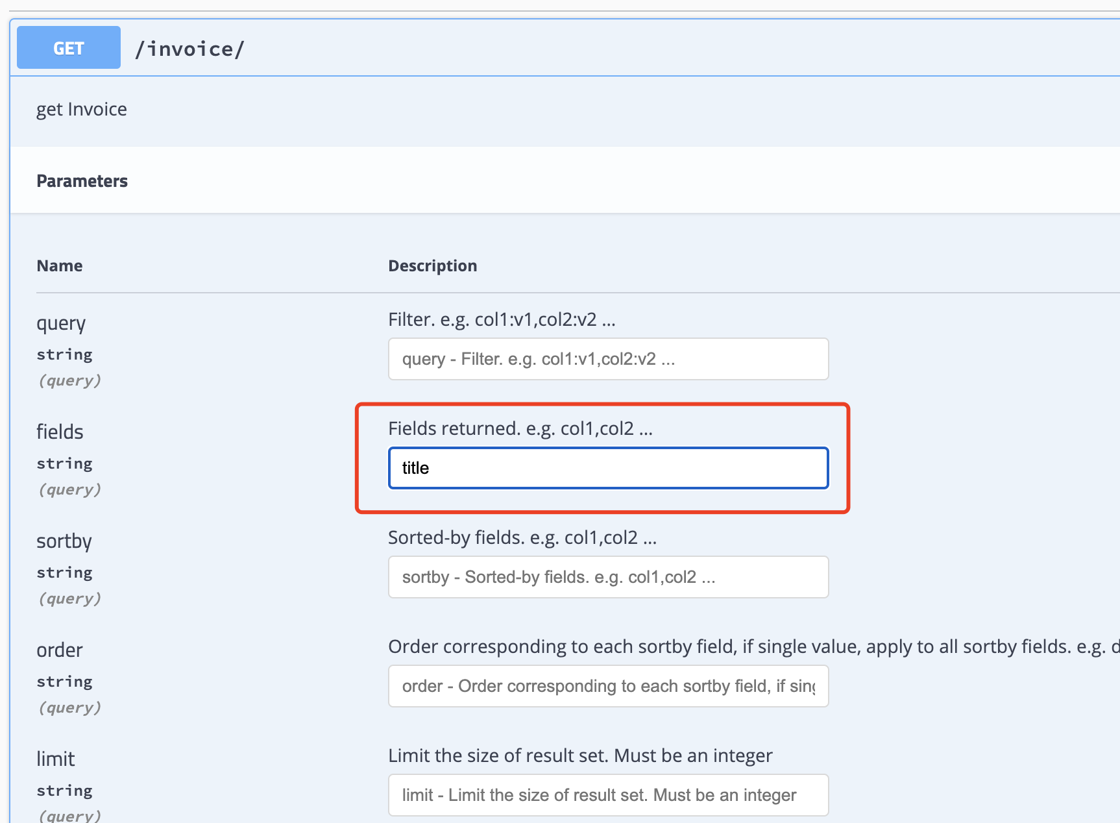Click the Name column header
The width and height of the screenshot is (1120, 823).
pyautogui.click(x=59, y=265)
